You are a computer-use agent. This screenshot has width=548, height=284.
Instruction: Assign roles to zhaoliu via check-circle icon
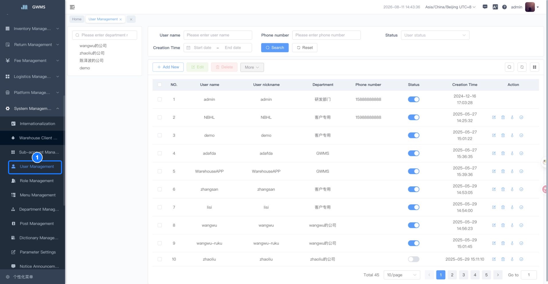[x=521, y=259]
